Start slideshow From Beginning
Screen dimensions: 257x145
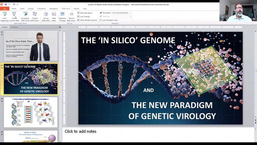4,17
